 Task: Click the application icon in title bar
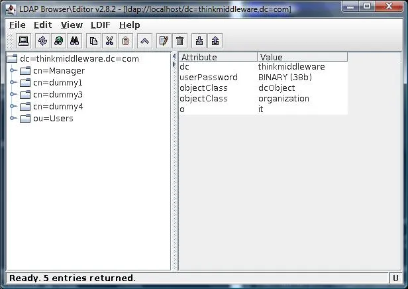pos(11,10)
